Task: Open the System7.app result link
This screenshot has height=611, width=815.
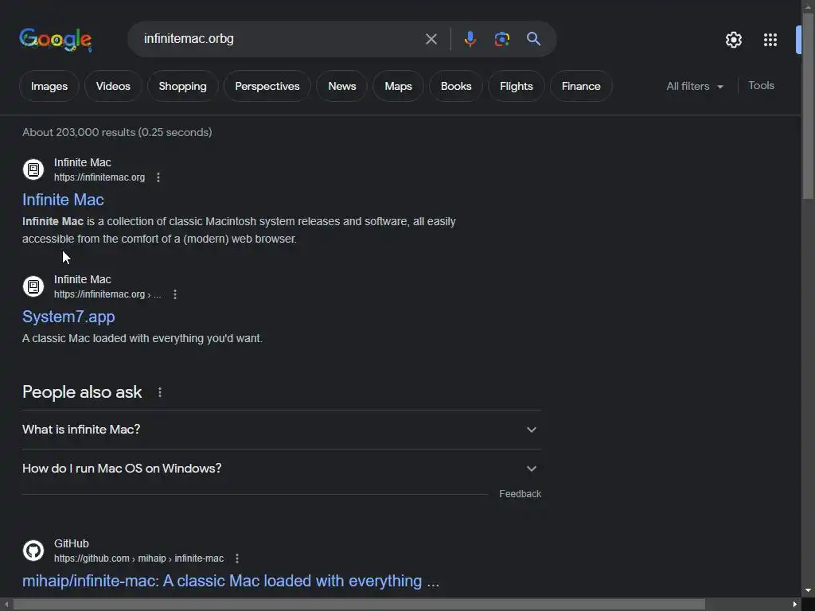Action: pos(68,317)
